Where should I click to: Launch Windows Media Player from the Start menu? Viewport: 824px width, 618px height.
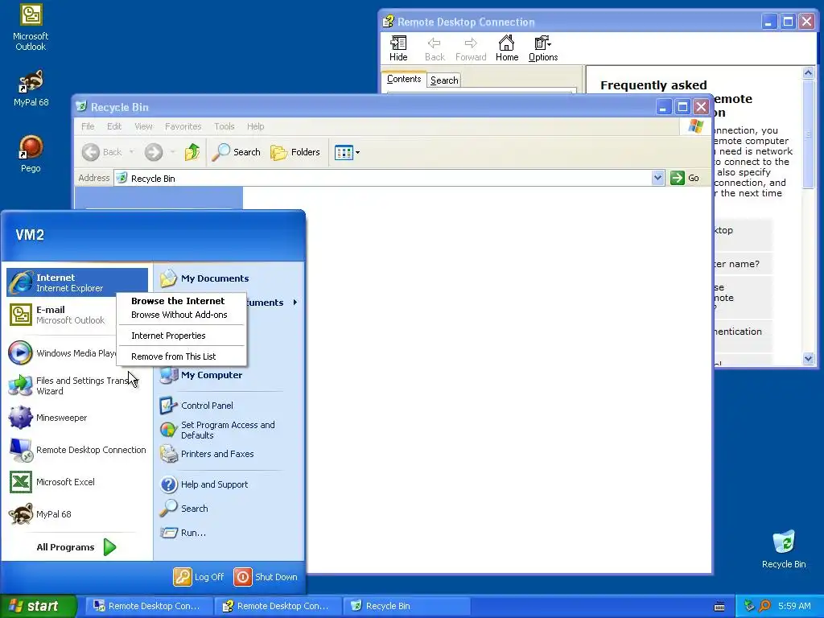pyautogui.click(x=61, y=353)
